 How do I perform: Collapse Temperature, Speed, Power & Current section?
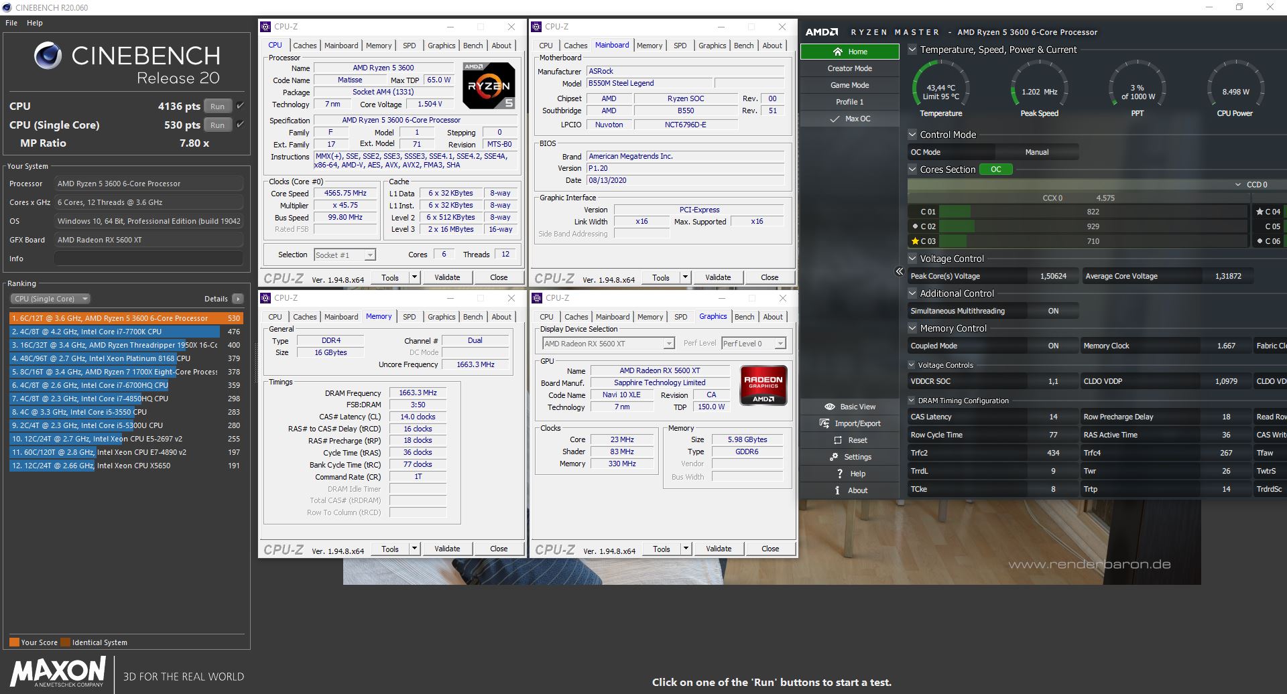[x=912, y=50]
